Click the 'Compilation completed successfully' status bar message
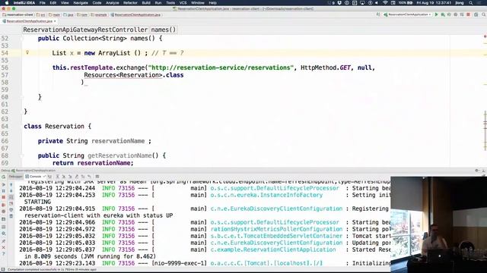This screenshot has width=487, height=273. tap(52, 270)
